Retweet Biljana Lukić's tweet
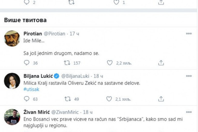Viewport: 198px width, 132px height. pos(68,99)
